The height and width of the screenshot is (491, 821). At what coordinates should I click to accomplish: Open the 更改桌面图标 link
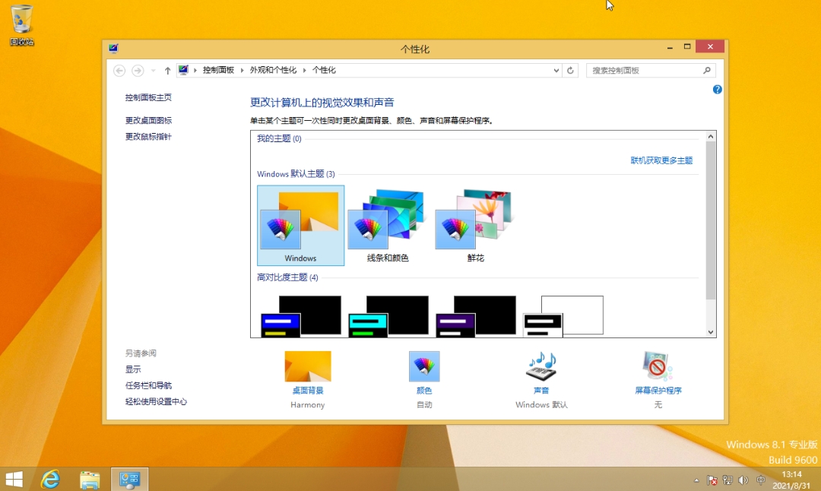point(148,120)
